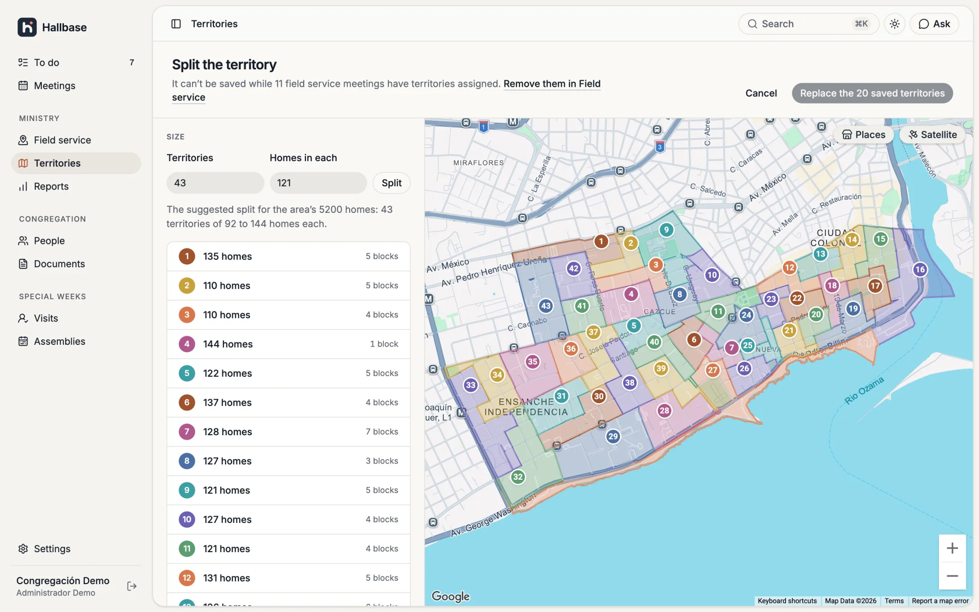Open Meetings in sidebar

[x=76, y=85]
